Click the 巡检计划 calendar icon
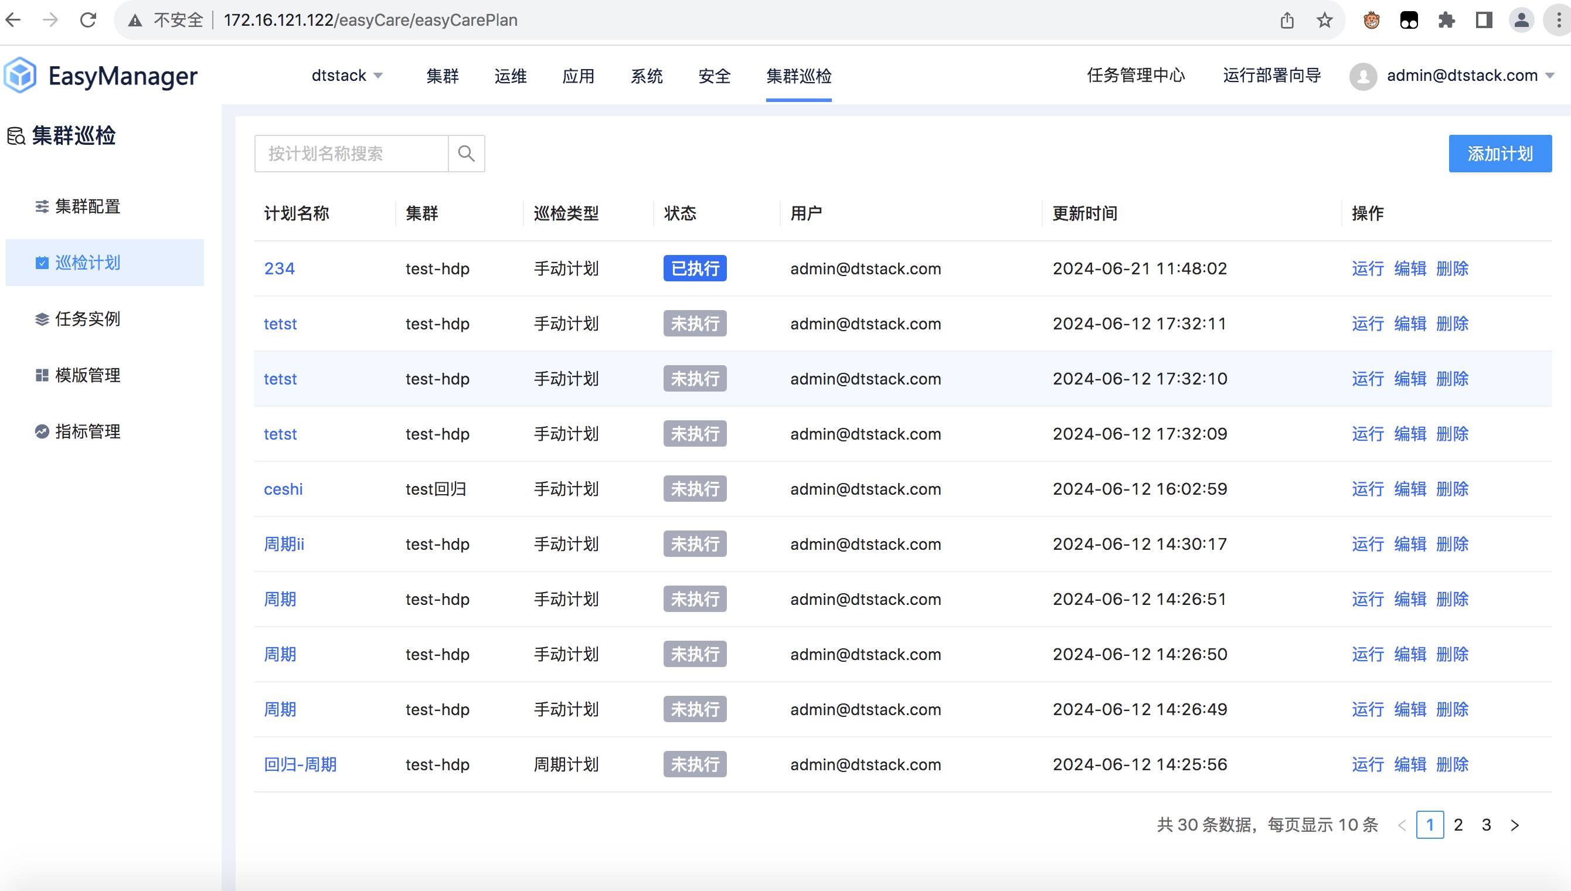This screenshot has height=891, width=1571. [42, 263]
